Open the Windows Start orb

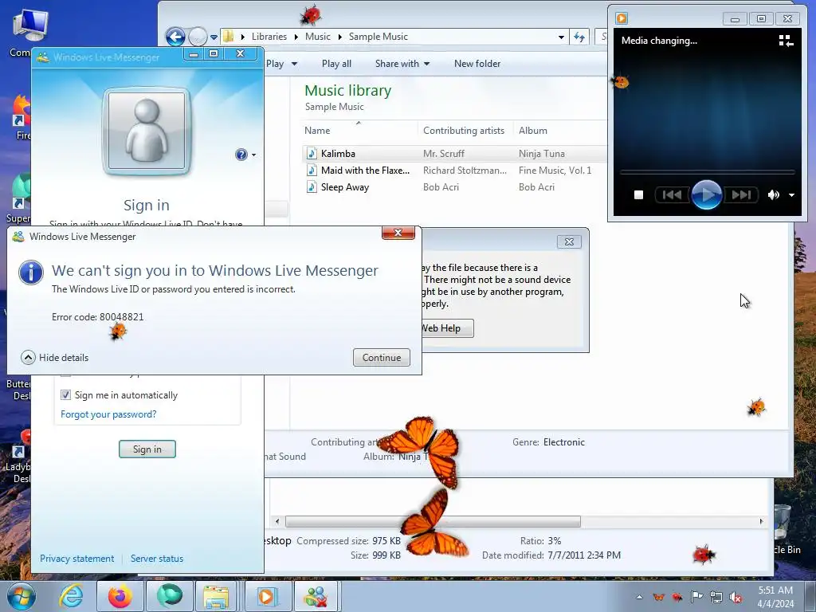pyautogui.click(x=22, y=596)
